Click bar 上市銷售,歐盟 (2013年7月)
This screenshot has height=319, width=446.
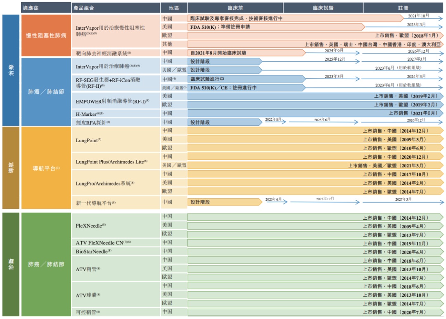coord(316,235)
